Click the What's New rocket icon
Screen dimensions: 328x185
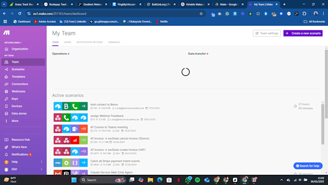(x=6, y=147)
